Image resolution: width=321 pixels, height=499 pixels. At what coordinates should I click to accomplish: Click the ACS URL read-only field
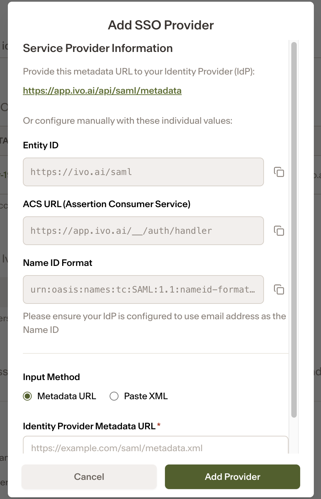[143, 231]
